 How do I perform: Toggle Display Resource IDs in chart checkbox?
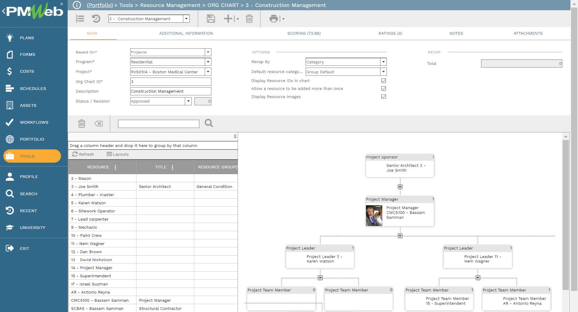[384, 81]
